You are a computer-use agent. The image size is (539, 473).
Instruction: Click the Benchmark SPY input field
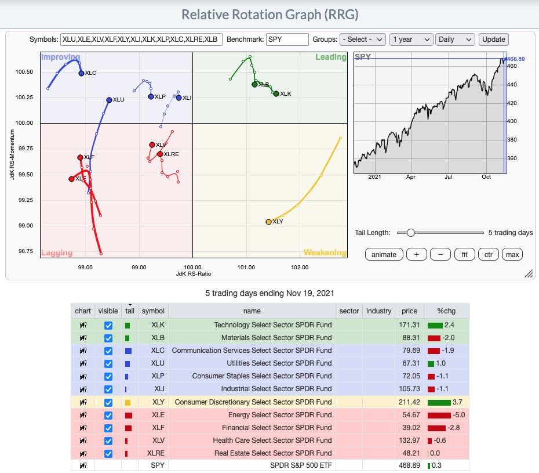click(x=287, y=39)
